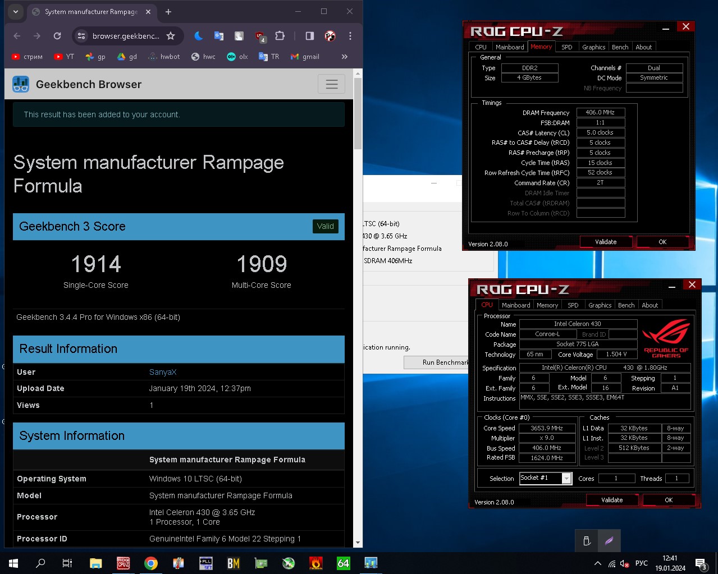This screenshot has height=574, width=718.
Task: Switch to Mainboard tab in lower CPU-Z window
Action: pos(516,305)
